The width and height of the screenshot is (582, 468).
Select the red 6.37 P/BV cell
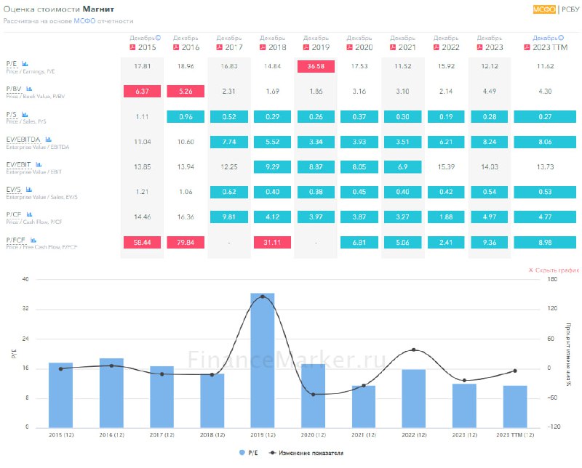tap(142, 92)
